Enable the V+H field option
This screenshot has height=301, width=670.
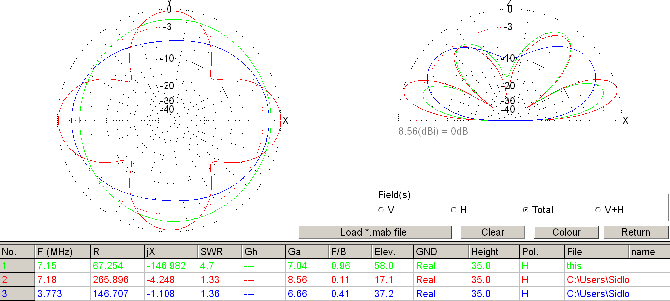(598, 210)
